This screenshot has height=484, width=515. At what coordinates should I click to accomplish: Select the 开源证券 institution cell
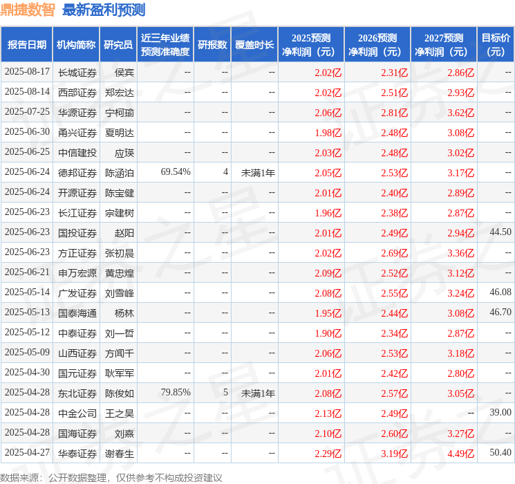(77, 193)
